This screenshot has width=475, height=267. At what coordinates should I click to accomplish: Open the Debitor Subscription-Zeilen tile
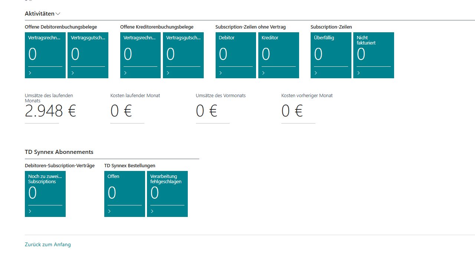click(236, 55)
